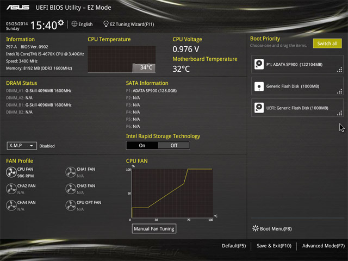Select the CHA1 FAN fan icon
348x261 pixels.
(x=71, y=172)
